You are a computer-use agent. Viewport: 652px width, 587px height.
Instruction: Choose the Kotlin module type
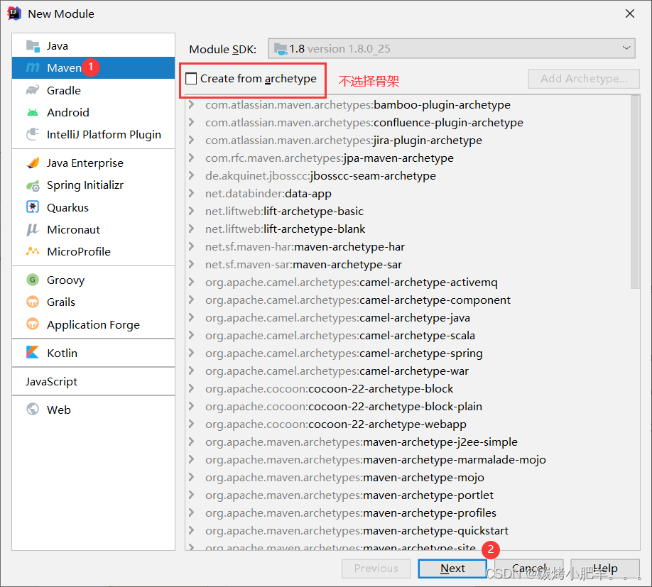point(94,353)
